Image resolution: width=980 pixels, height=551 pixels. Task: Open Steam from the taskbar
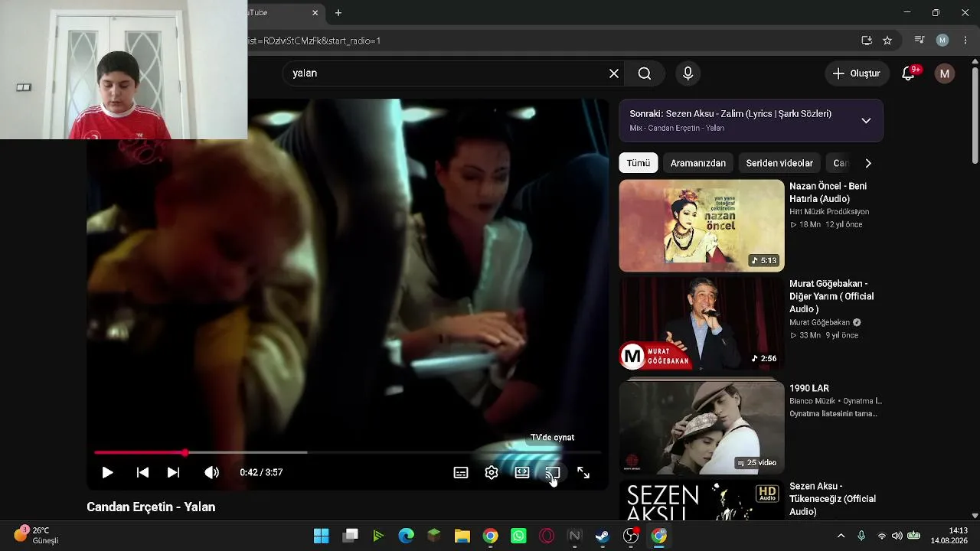(603, 536)
